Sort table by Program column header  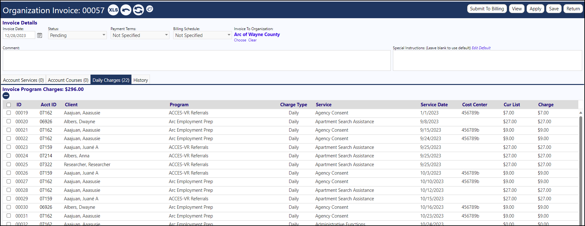tap(179, 105)
